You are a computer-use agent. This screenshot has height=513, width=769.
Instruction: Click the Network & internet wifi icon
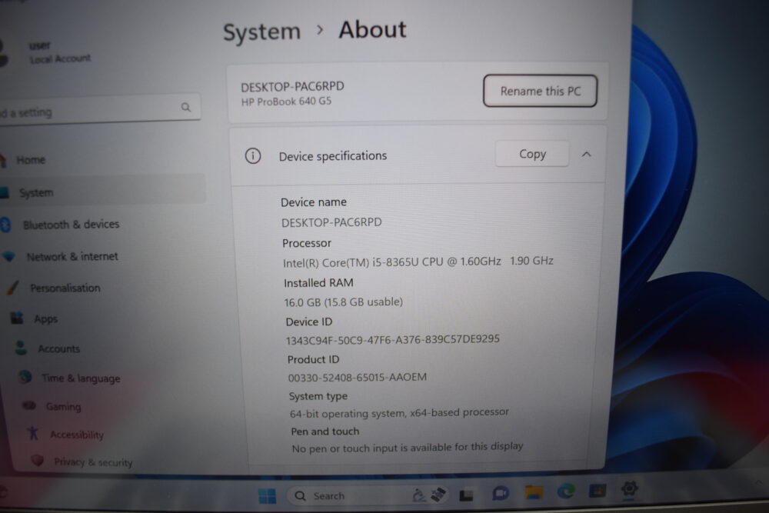click(8, 257)
